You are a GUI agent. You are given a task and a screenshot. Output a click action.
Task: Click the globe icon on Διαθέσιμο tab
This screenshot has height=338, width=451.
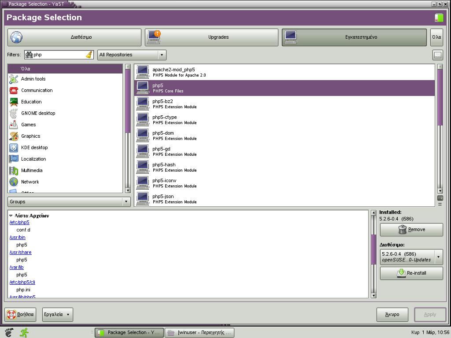point(16,37)
